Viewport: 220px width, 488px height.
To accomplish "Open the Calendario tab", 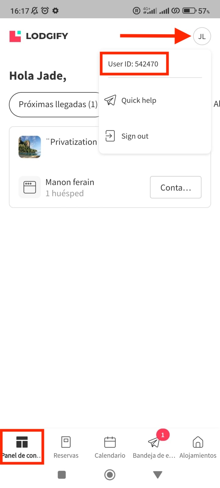I will 110,447.
